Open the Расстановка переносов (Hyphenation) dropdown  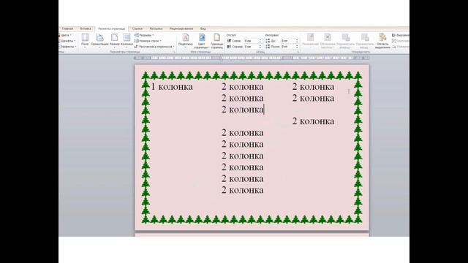(x=154, y=47)
